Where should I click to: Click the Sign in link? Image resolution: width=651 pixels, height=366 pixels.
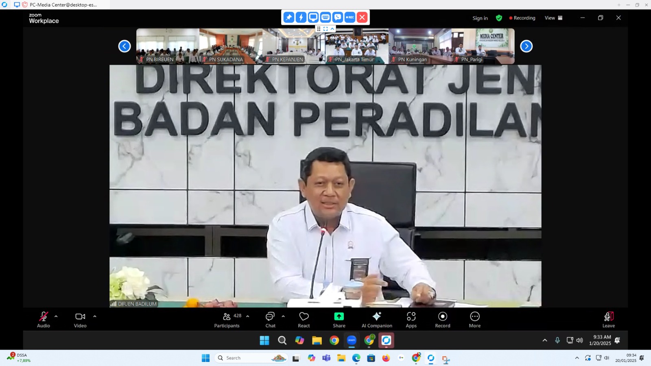(x=480, y=18)
